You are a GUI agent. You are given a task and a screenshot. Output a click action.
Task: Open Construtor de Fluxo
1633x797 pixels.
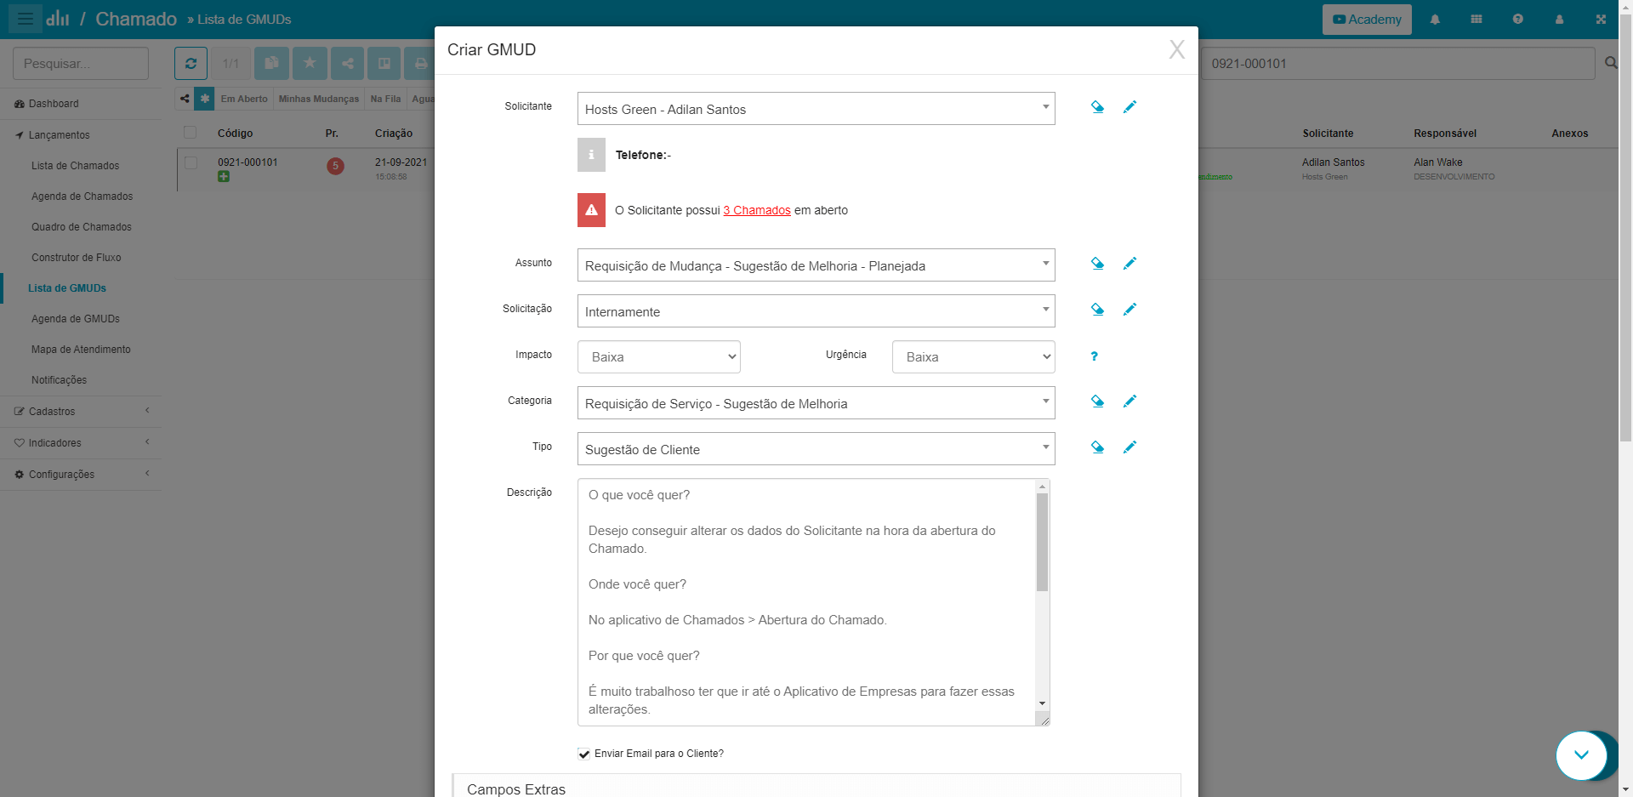pos(76,258)
